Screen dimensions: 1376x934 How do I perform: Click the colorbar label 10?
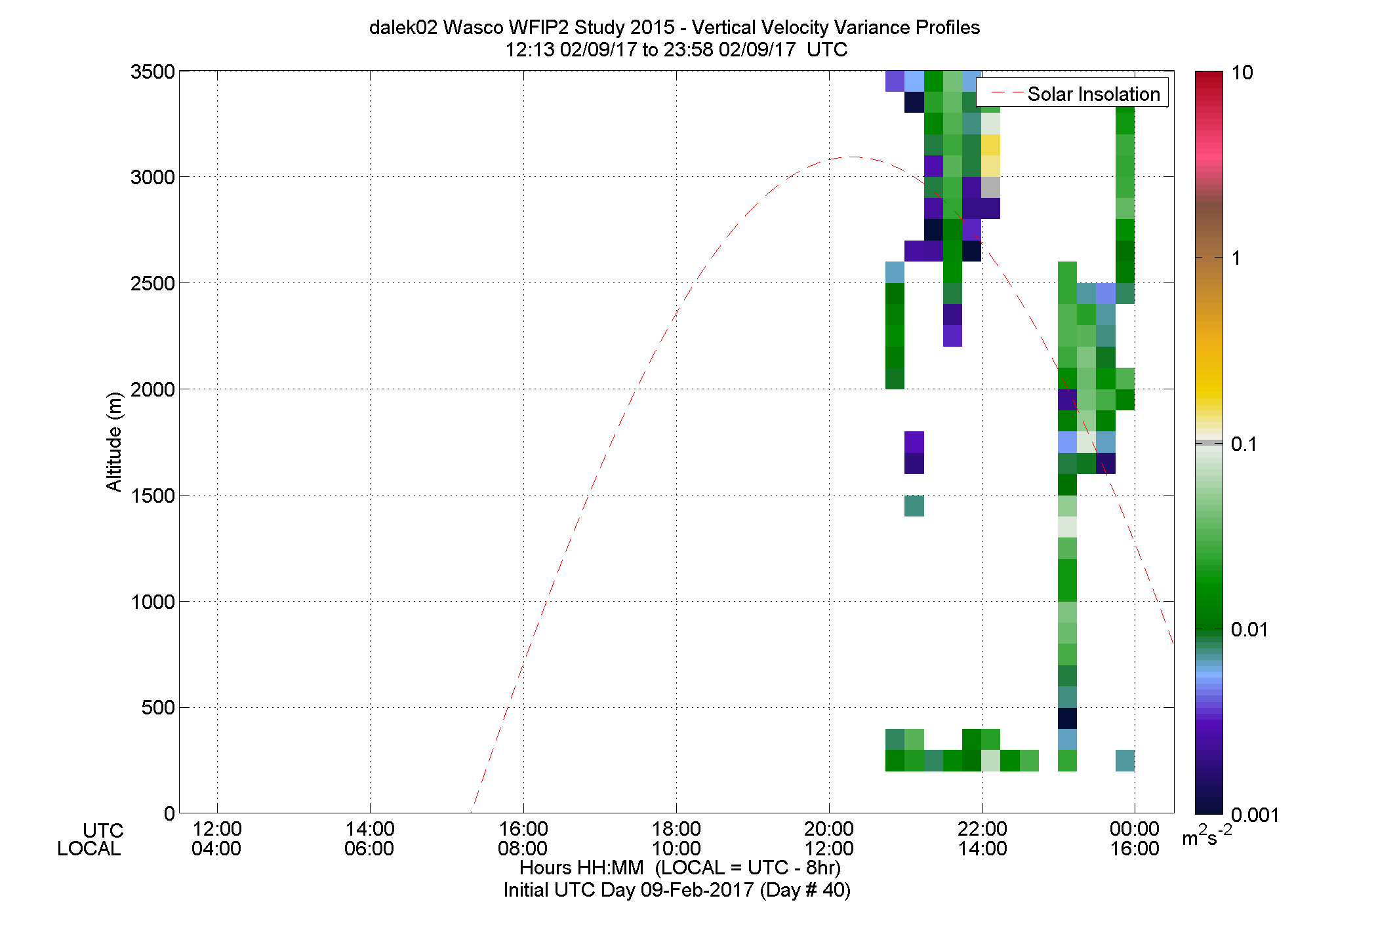(x=1242, y=72)
